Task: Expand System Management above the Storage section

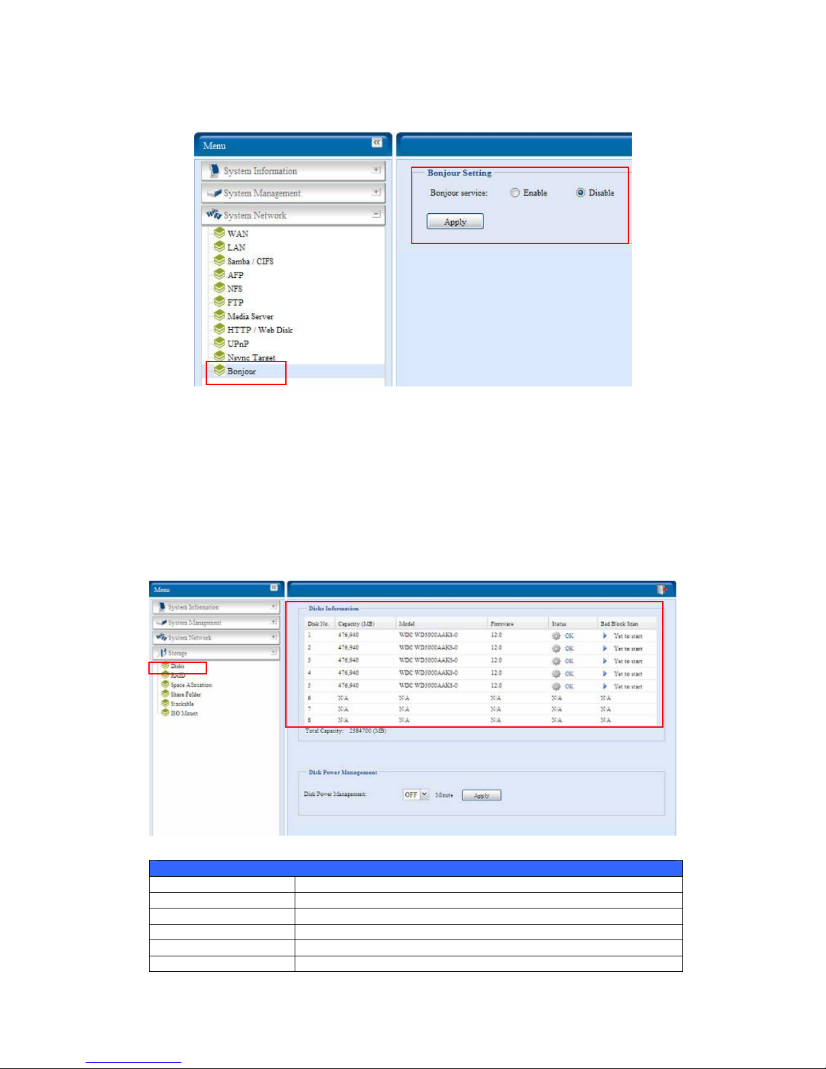Action: pos(274,622)
